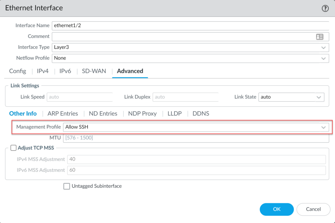Viewport: 335px width, 223px height.
Task: Click the Netflow Profile None value
Action: (x=60, y=58)
